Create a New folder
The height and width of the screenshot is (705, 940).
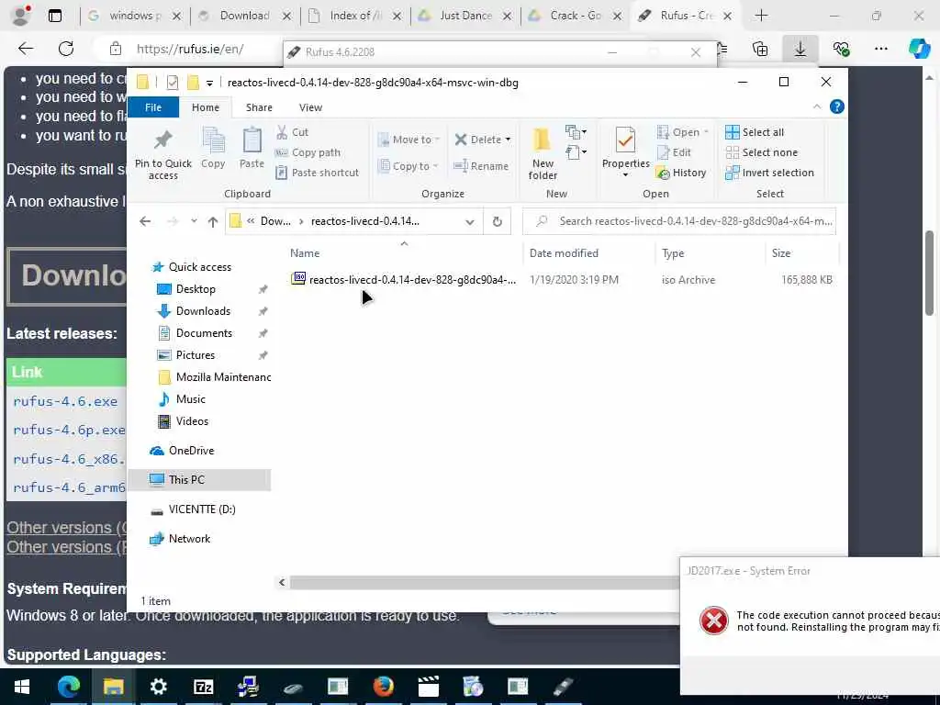coord(543,153)
